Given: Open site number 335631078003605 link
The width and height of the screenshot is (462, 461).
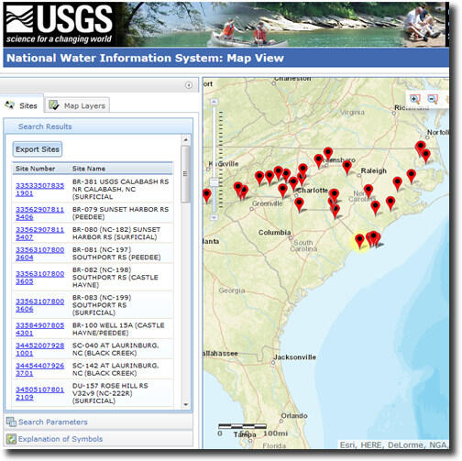Looking at the screenshot, I should coord(39,278).
